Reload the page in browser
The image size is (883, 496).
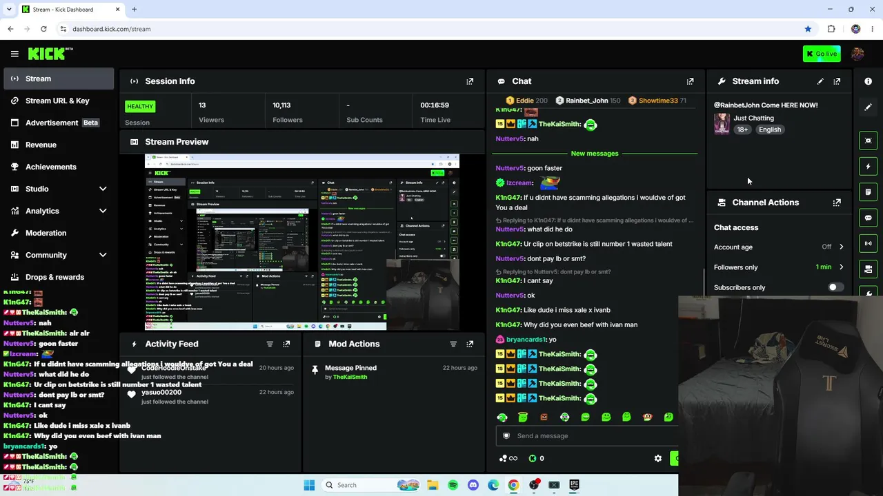pyautogui.click(x=43, y=29)
